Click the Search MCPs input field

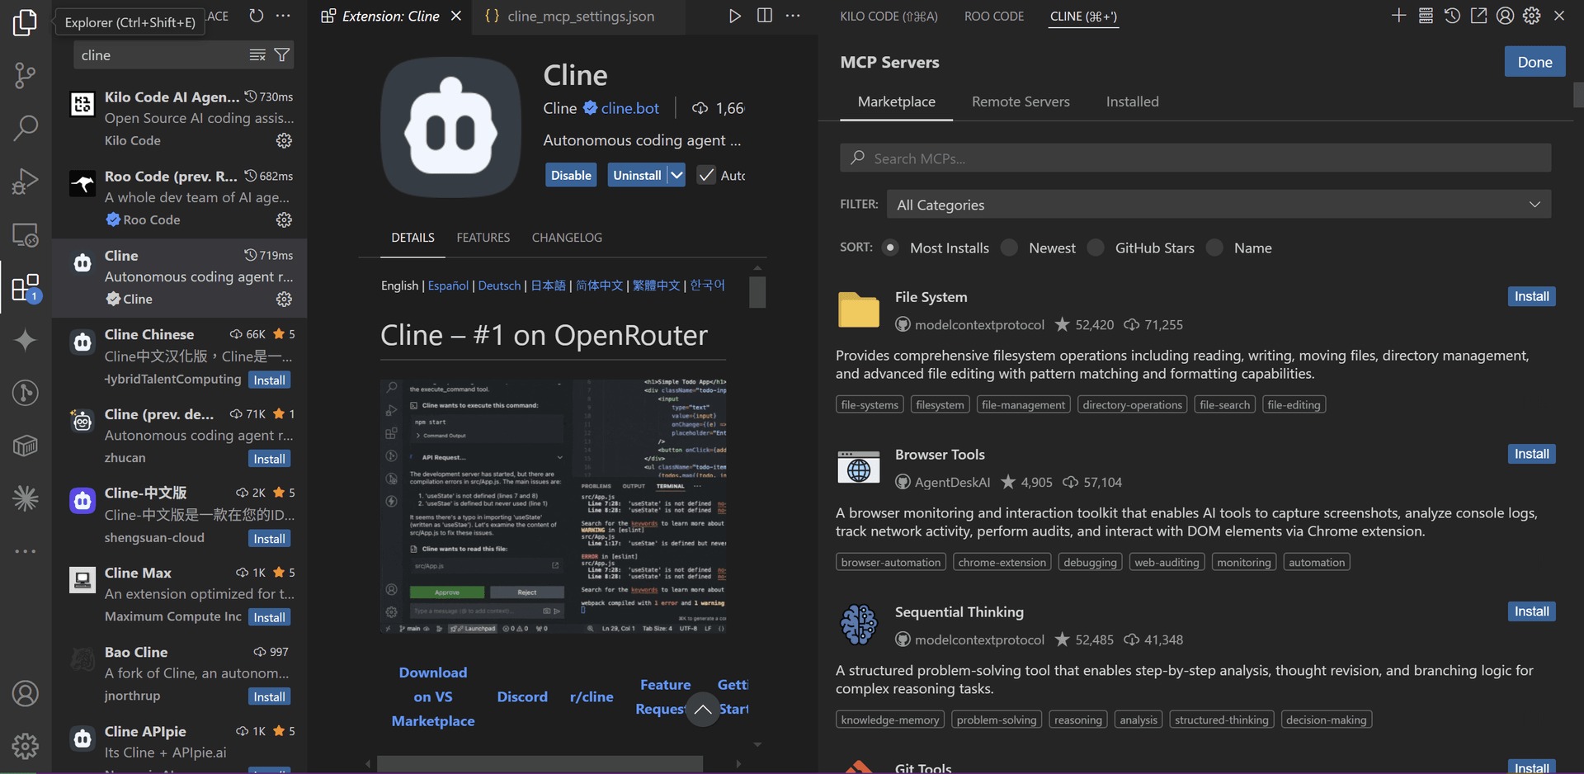[1195, 158]
